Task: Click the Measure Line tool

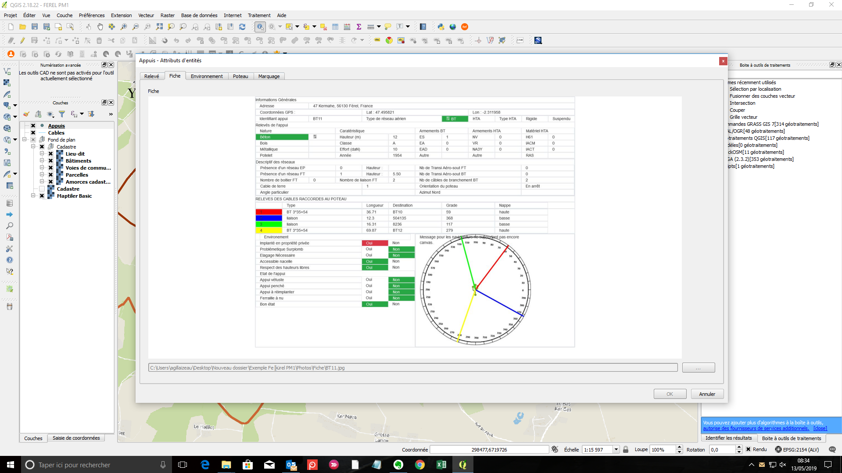Action: click(x=371, y=27)
